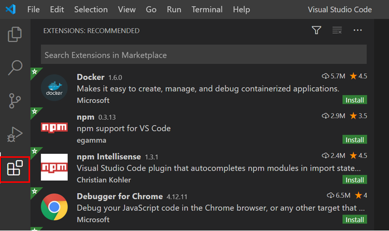Open the Run menu
389x231 pixels.
click(x=174, y=9)
